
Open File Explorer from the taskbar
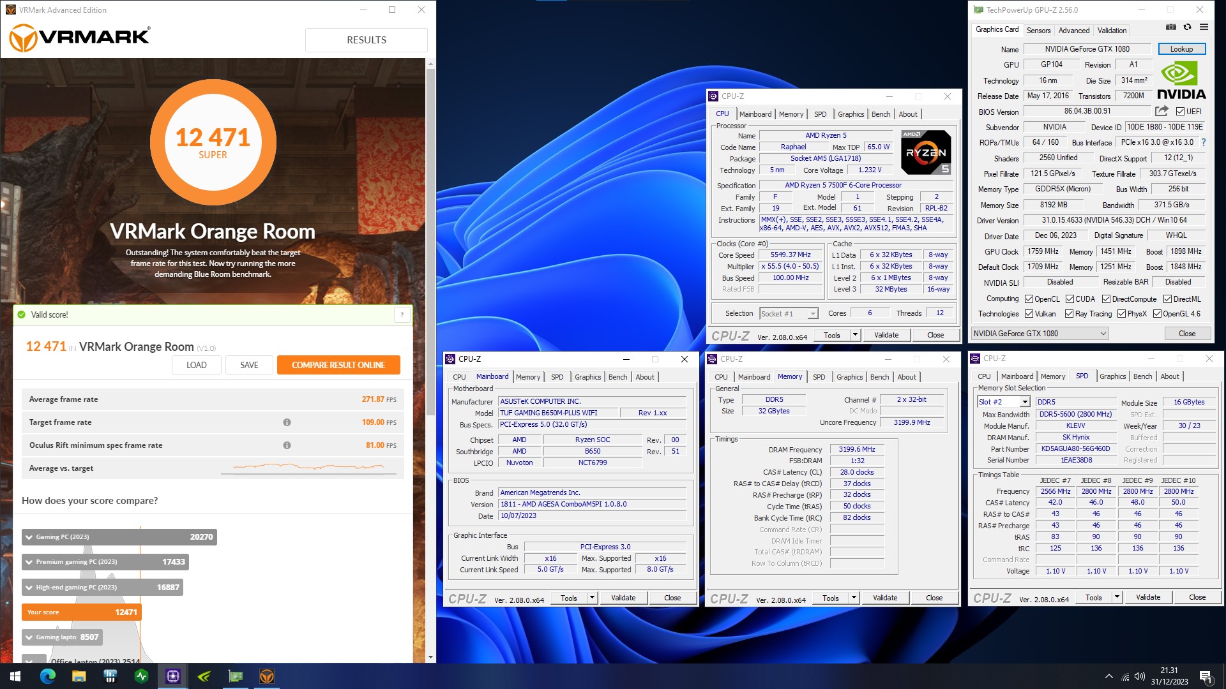coord(79,676)
